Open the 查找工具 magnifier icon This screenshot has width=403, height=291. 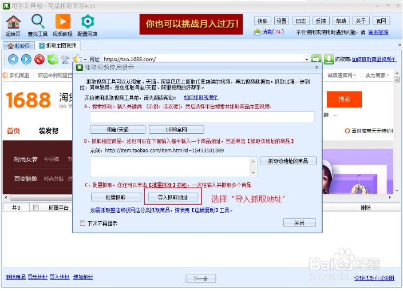pyautogui.click(x=38, y=21)
